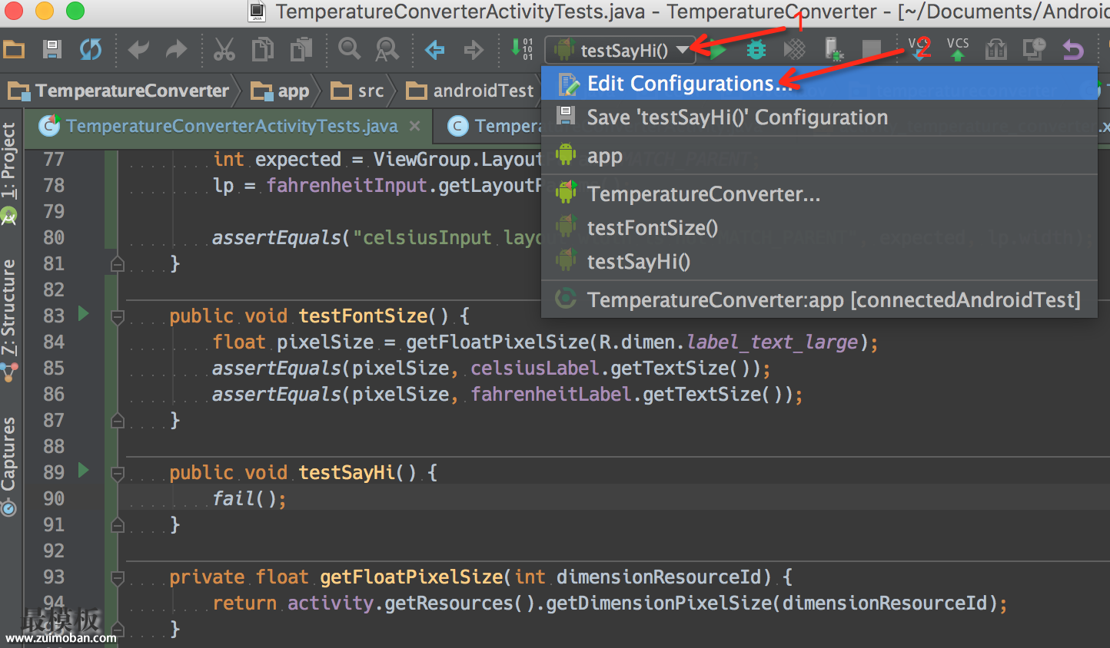1110x648 pixels.
Task: Open the Replace tool icon
Action: 387,50
